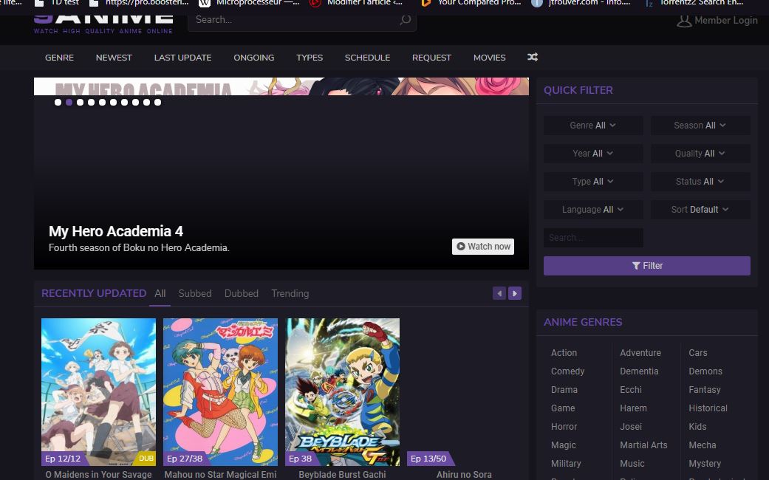Open the Sort Default dropdown
Screen dimensions: 769x480
click(x=700, y=210)
